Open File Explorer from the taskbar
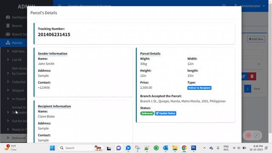 [x=175, y=148]
